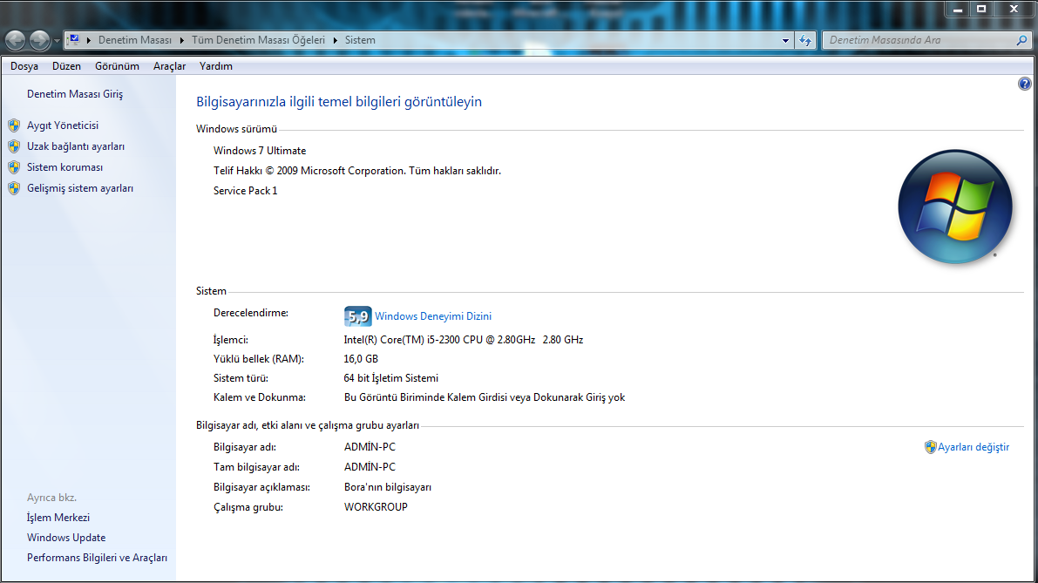Open Tüm Denetim Masası Öğeleri breadcrumb
The width and height of the screenshot is (1038, 583).
tap(258, 40)
